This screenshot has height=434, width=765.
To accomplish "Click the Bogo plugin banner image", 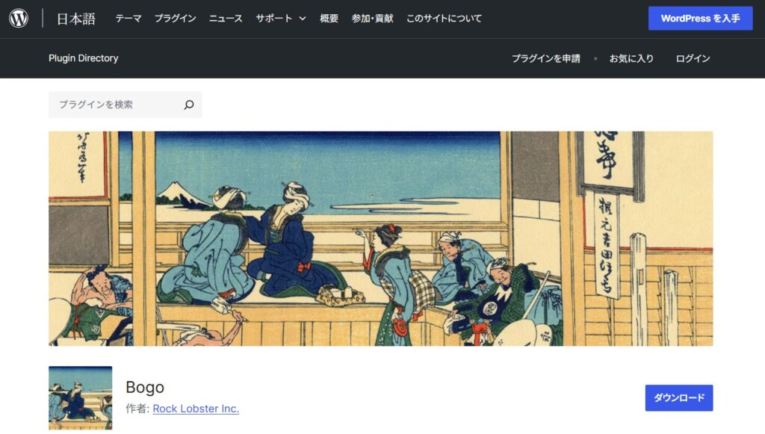I will point(380,238).
